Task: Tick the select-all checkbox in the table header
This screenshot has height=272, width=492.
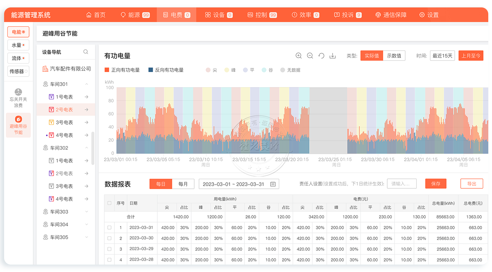Action: click(x=109, y=203)
